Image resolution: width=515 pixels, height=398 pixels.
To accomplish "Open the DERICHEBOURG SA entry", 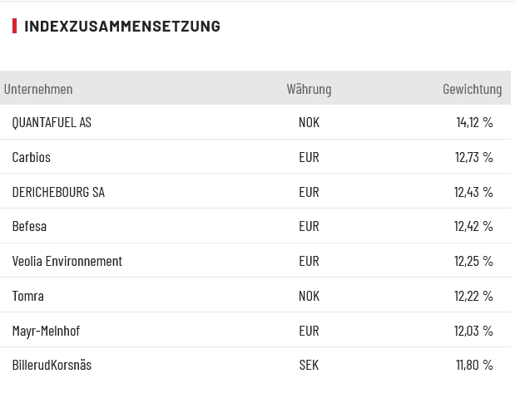I will (58, 192).
